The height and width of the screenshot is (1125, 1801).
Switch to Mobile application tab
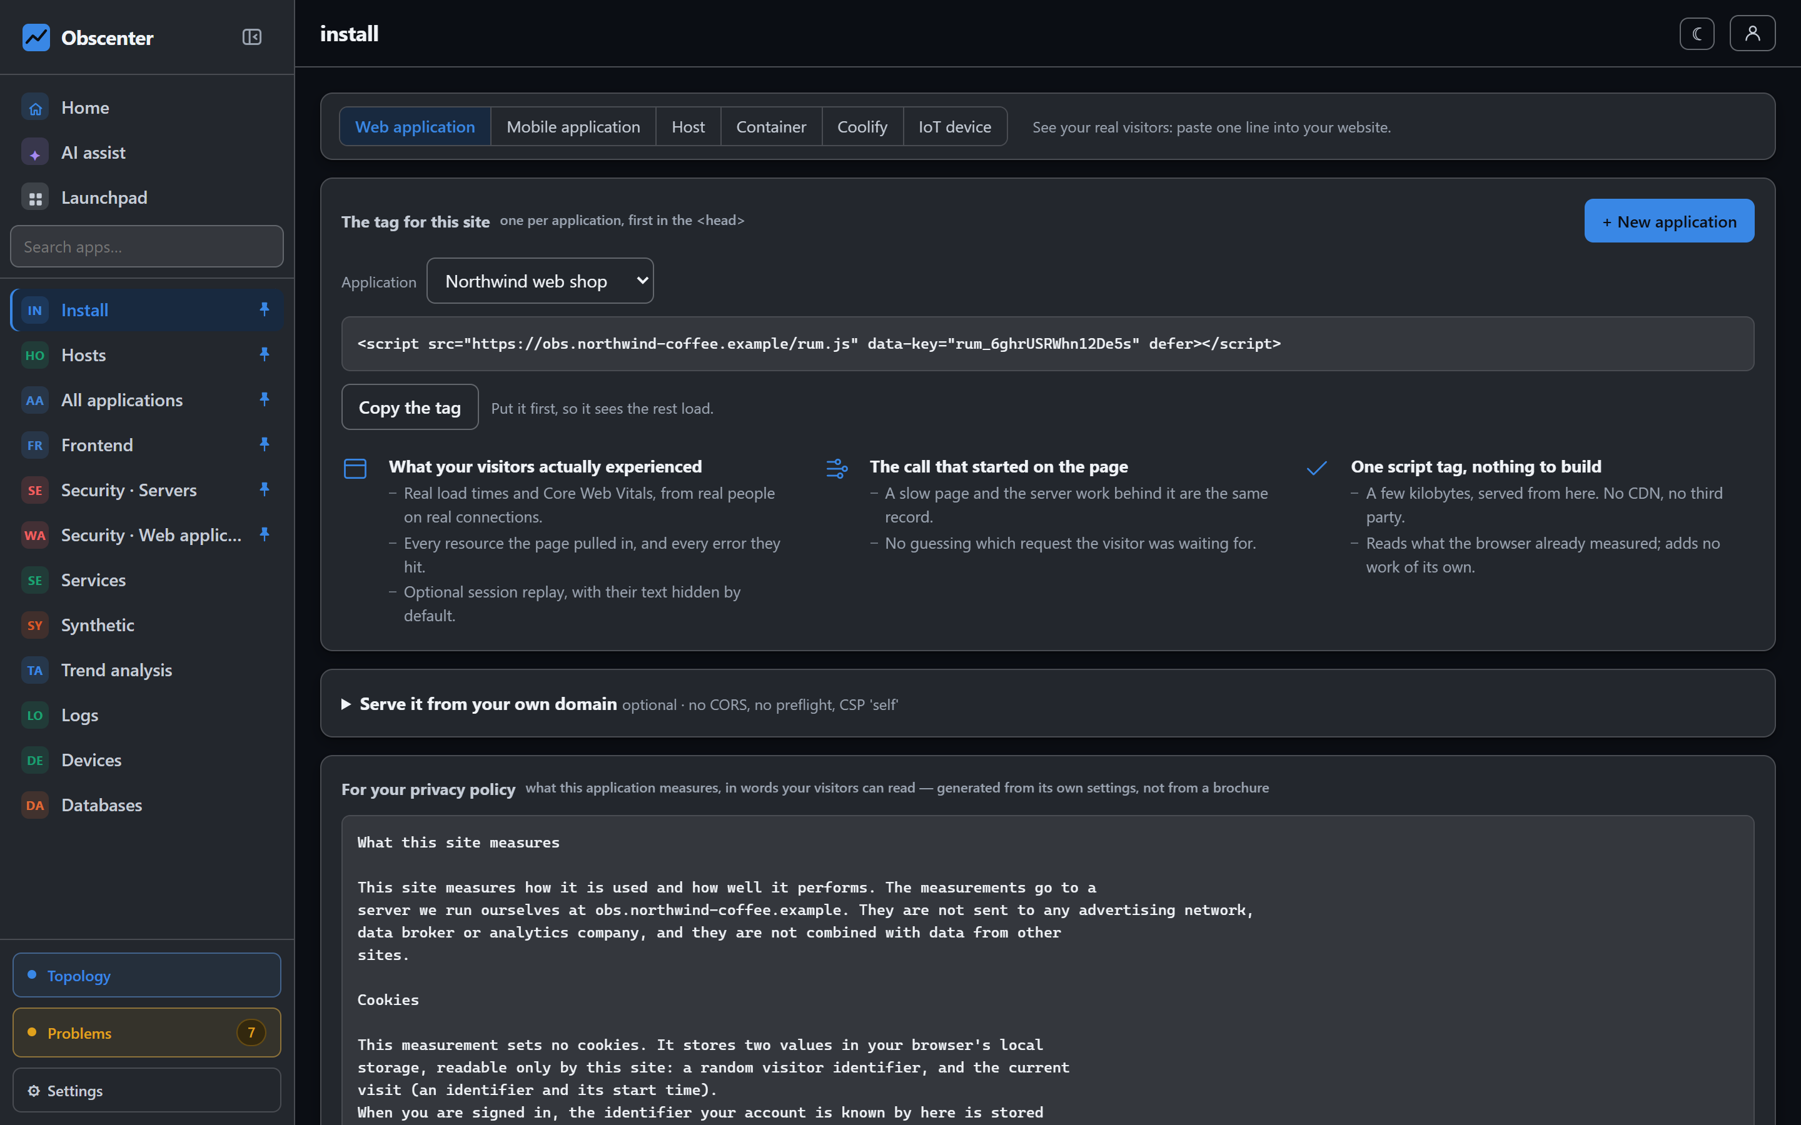point(573,126)
